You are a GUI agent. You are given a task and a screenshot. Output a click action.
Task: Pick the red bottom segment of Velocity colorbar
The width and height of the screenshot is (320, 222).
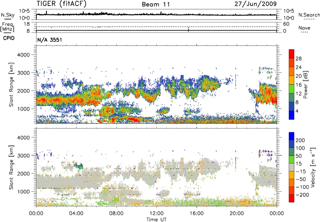(292, 198)
